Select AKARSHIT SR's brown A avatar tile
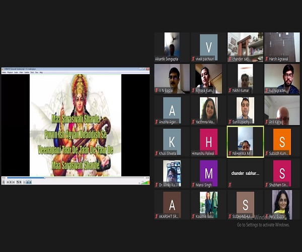The image size is (302, 252). (172, 205)
